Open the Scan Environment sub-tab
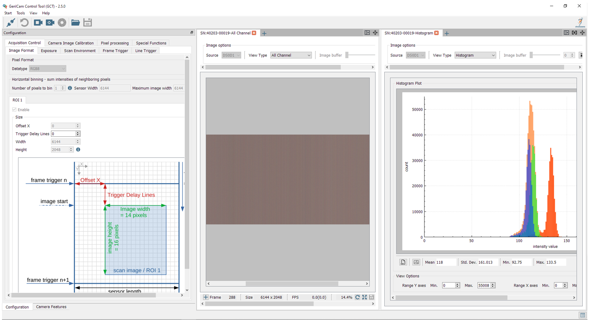 (80, 51)
